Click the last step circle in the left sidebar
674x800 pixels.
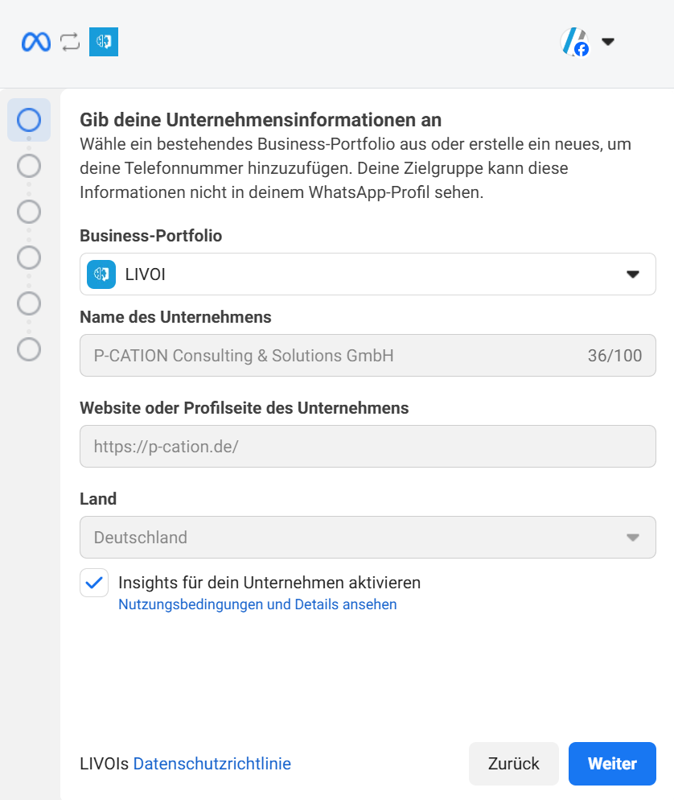point(29,350)
